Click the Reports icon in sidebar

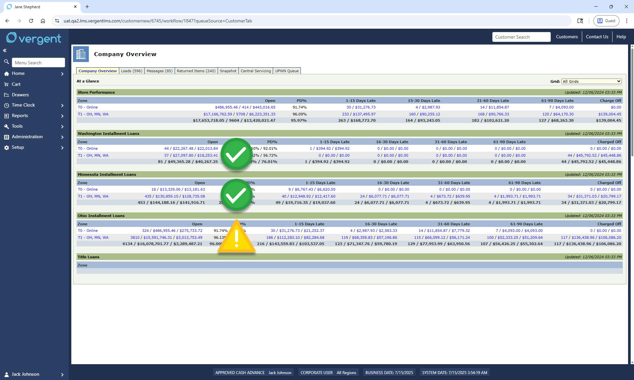(x=7, y=116)
